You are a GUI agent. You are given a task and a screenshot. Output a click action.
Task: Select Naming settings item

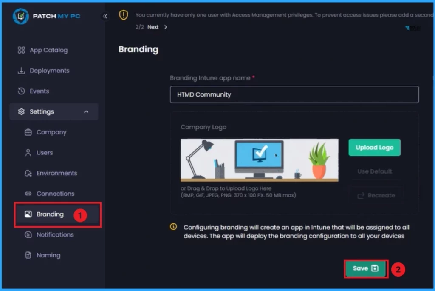coord(48,255)
